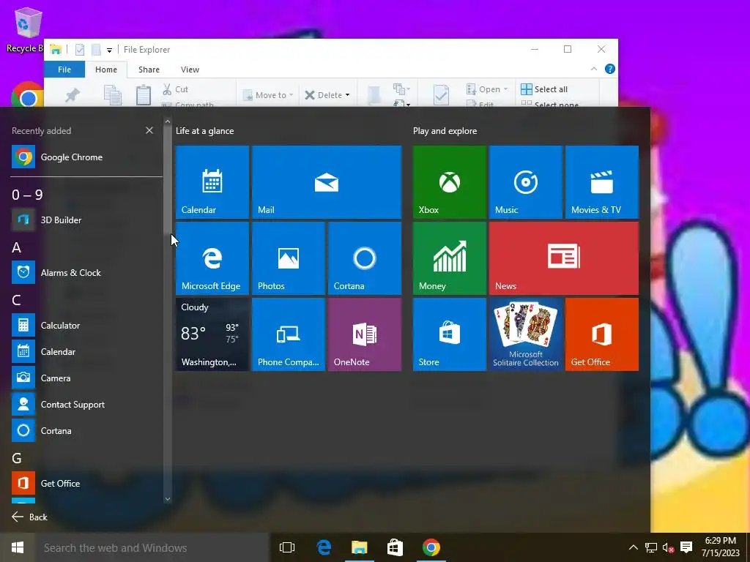Open the Get Office tile
Viewport: 750px width, 562px height.
click(x=602, y=334)
